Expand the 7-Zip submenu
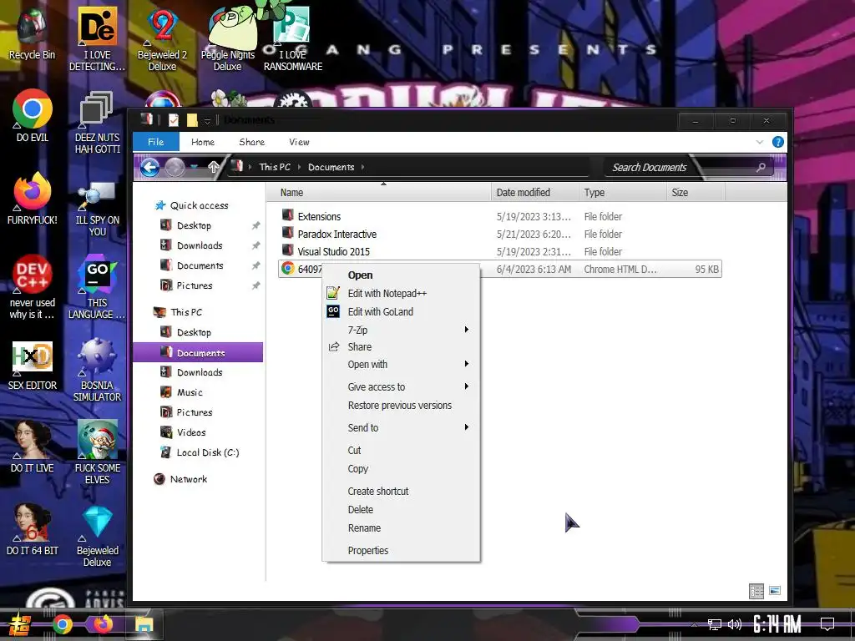The height and width of the screenshot is (641, 855). pos(402,330)
